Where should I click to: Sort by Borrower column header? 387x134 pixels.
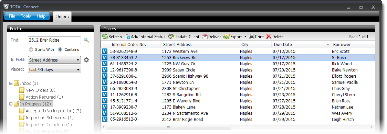click(x=353, y=45)
